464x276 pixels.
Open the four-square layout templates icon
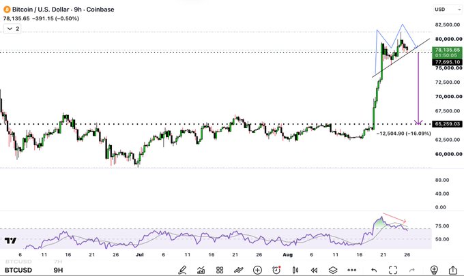click(x=220, y=270)
